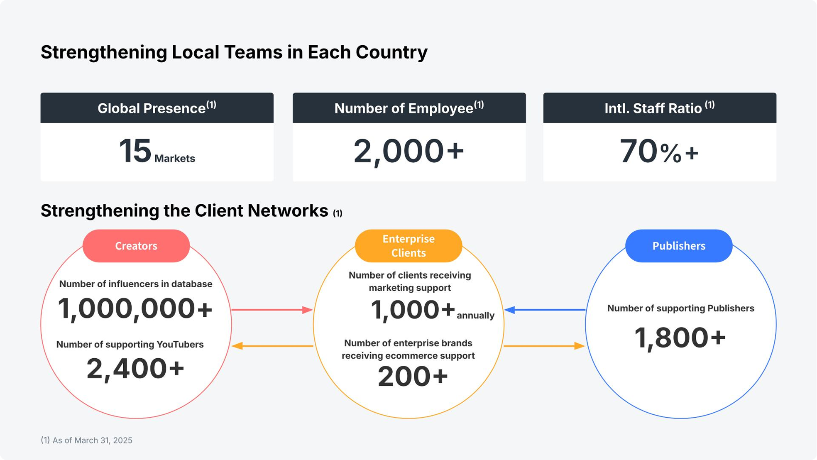Click the red Creators pill label
This screenshot has height=460, width=817.
coord(136,246)
